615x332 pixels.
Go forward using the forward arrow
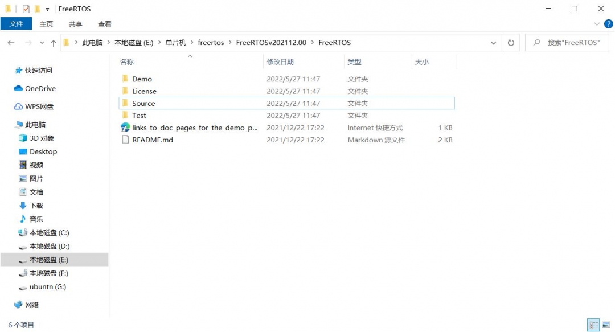tap(28, 43)
